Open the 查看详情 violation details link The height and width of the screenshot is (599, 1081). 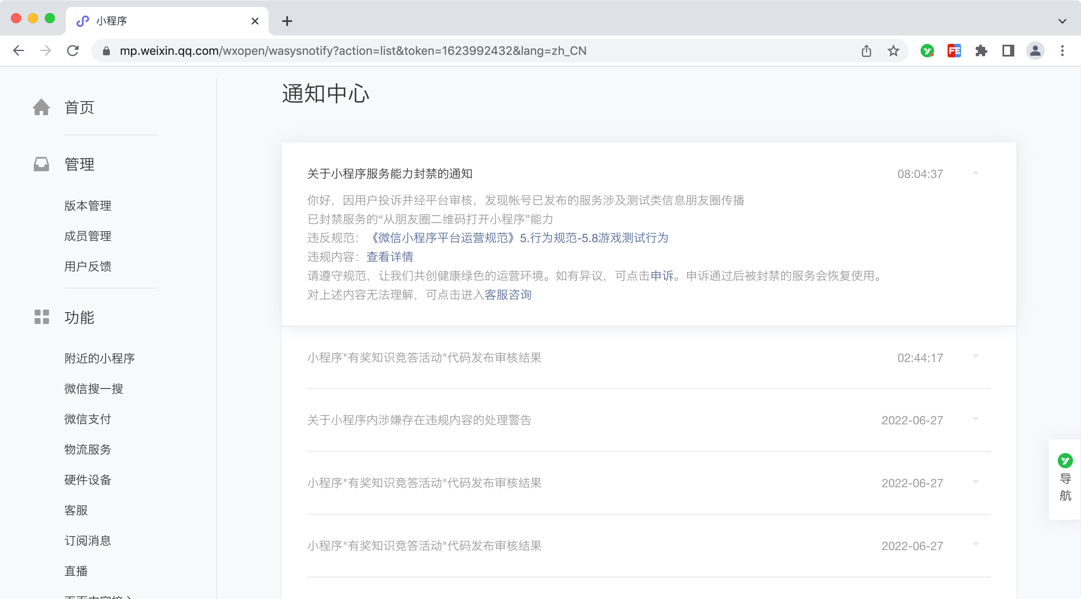tap(389, 257)
